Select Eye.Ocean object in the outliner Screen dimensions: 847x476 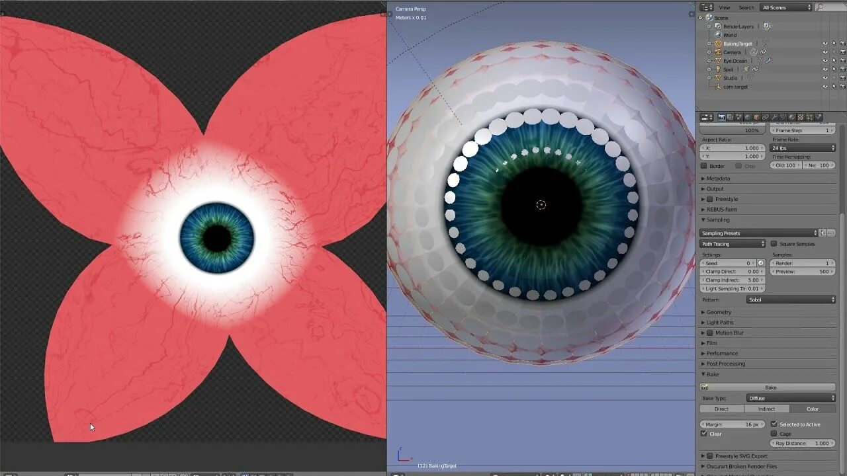pos(735,61)
